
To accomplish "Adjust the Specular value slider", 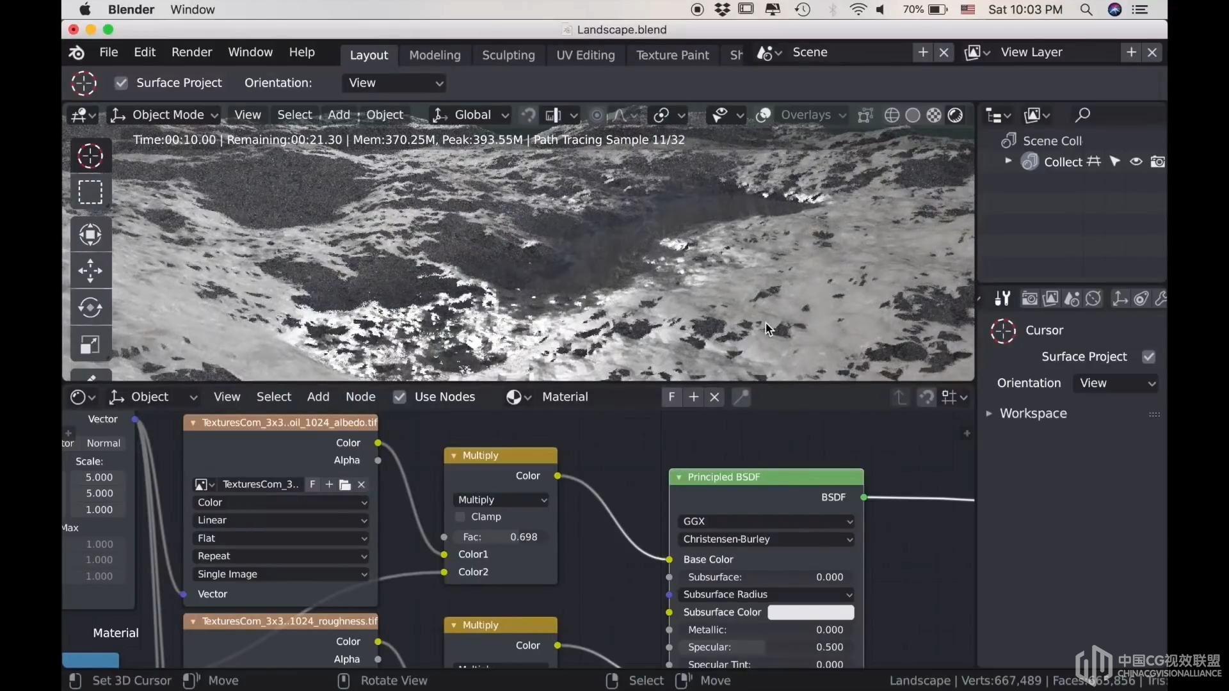I will [766, 647].
